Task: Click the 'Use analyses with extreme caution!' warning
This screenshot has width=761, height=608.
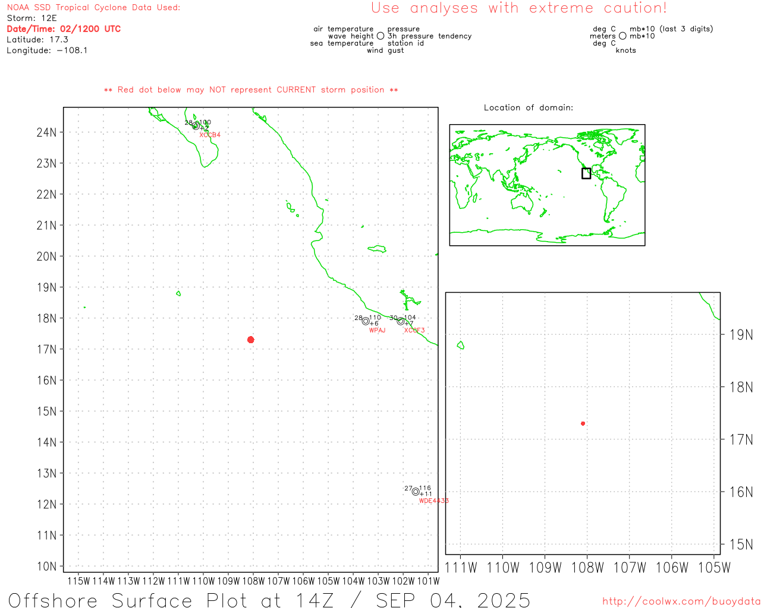Action: 519,8
